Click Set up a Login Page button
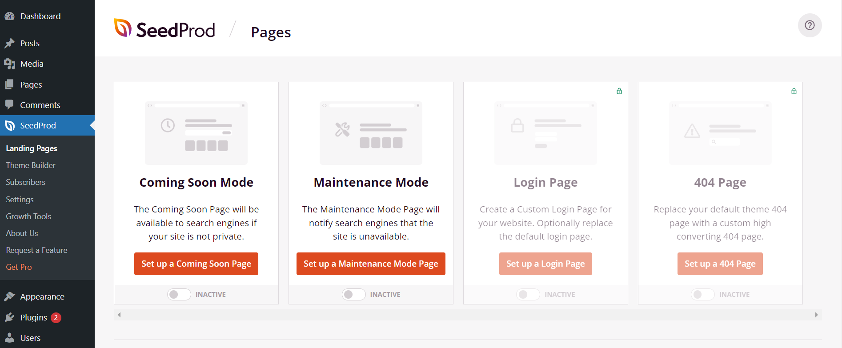842x348 pixels. tap(545, 264)
